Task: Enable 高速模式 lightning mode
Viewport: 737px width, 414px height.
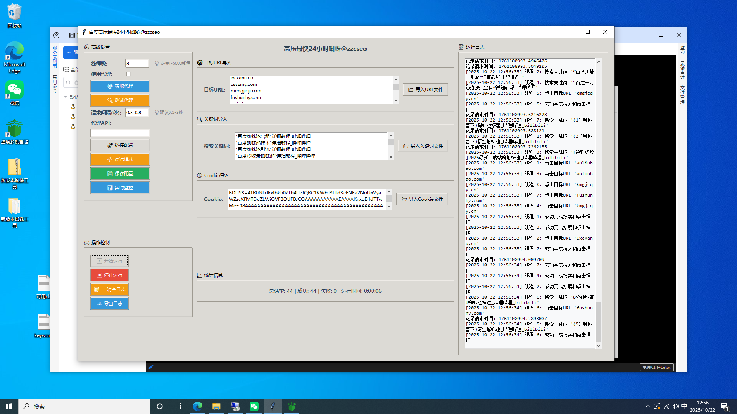Action: point(120,159)
